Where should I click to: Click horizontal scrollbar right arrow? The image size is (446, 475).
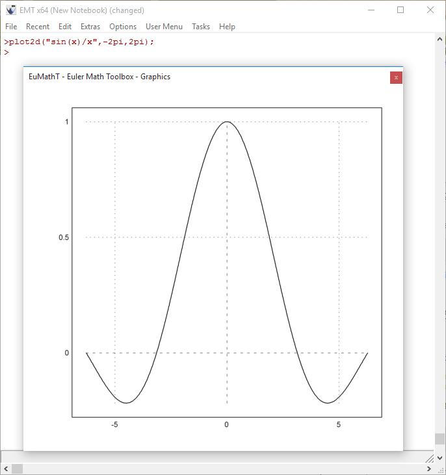[x=428, y=469]
